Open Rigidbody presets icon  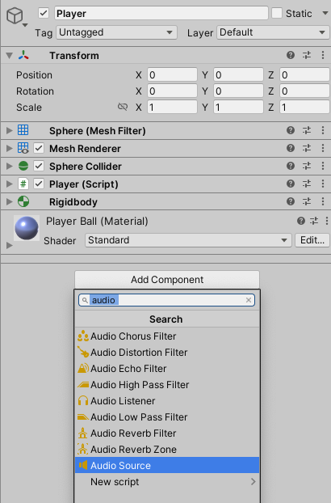tap(307, 201)
